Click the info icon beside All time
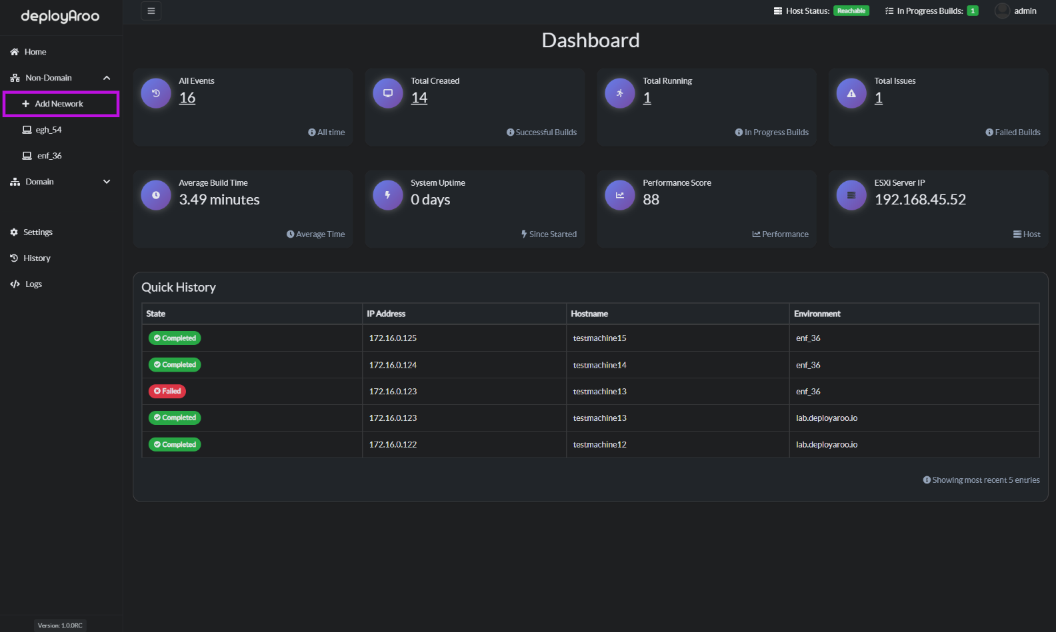 click(x=312, y=133)
